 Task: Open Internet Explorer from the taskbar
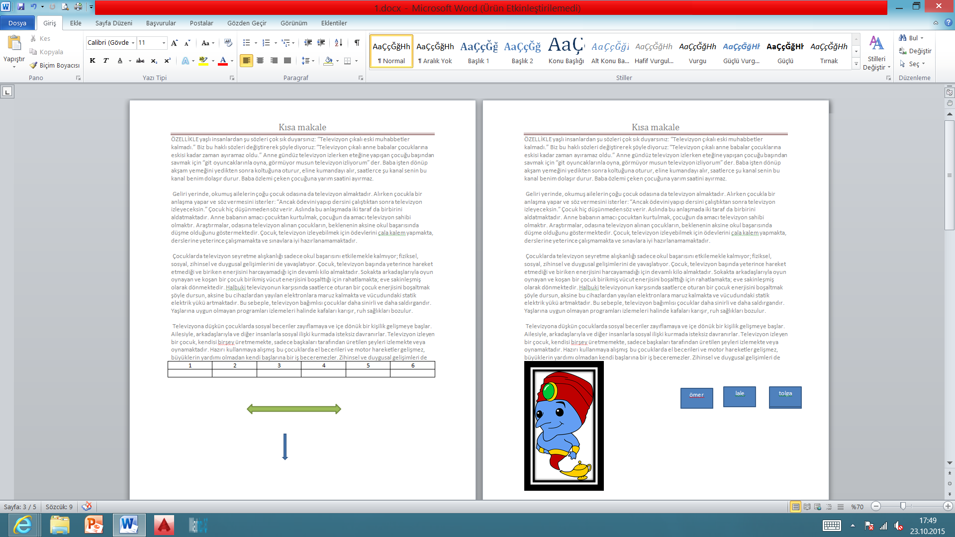pyautogui.click(x=23, y=525)
